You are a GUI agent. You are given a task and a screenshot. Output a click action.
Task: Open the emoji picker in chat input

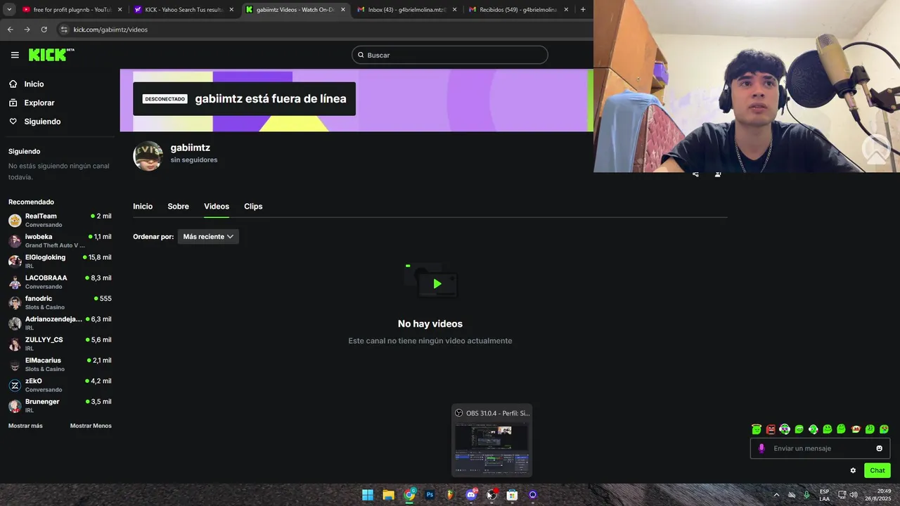(879, 448)
